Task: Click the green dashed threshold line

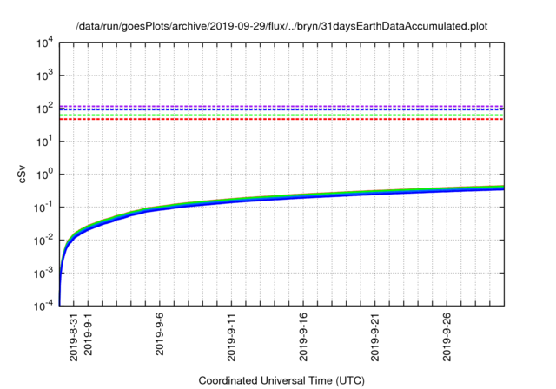Action: tap(281, 115)
